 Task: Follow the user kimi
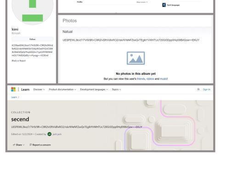(x=33, y=39)
